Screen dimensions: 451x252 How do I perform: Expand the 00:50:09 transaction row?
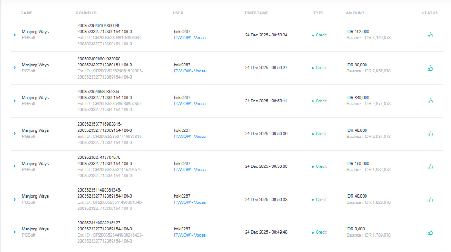click(14, 133)
